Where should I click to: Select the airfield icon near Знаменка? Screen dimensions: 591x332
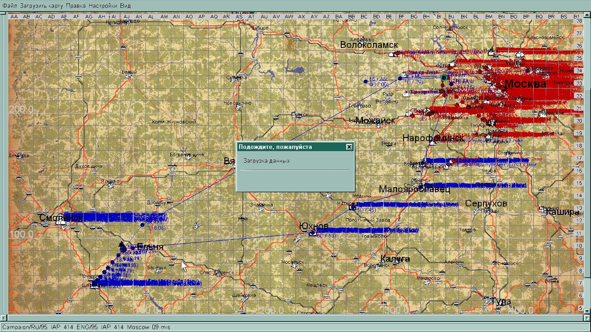point(262,208)
